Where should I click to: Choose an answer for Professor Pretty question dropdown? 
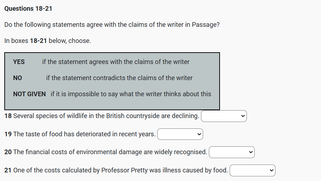click(253, 170)
